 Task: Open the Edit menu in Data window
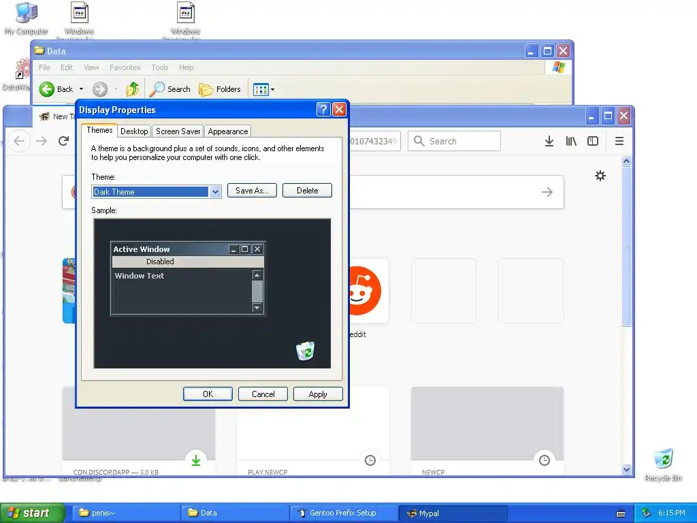67,67
